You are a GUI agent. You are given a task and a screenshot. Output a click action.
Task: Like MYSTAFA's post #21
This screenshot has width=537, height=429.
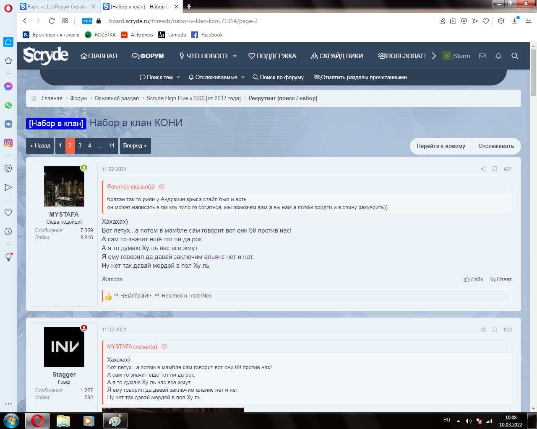pos(473,279)
